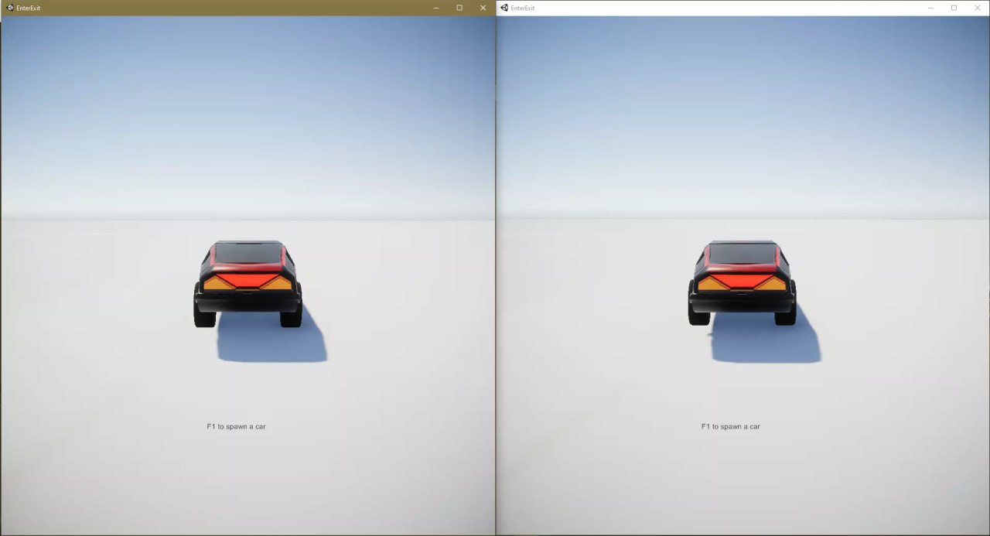Maximize the right EnterExit window
Screen dimensions: 990x536
pyautogui.click(x=954, y=8)
